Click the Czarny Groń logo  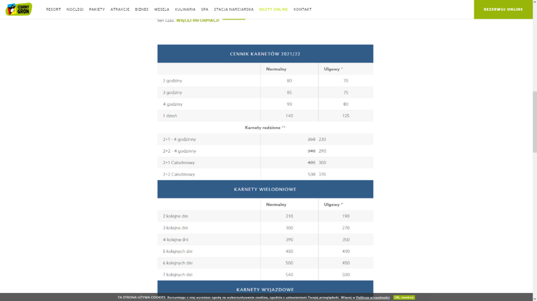click(19, 9)
